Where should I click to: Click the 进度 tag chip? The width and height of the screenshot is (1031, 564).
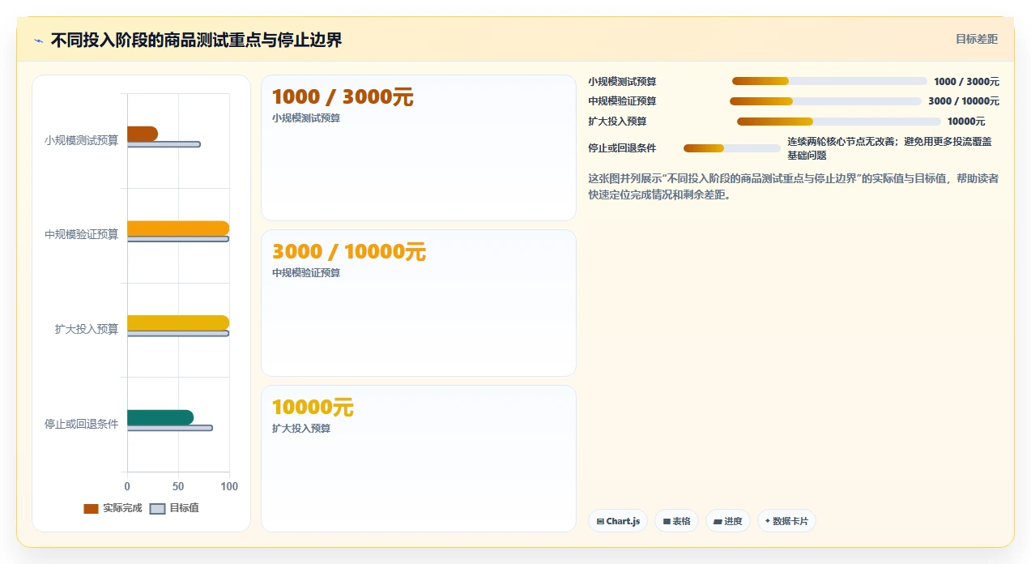728,521
